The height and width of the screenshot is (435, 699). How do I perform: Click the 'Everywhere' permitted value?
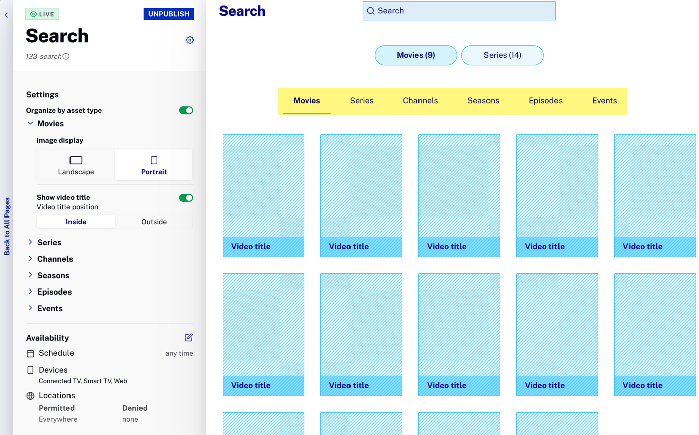58,419
